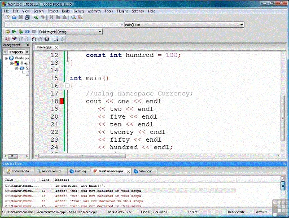Image resolution: width=289 pixels, height=218 pixels.
Task: Collapse the Workspace tree node
Action: pos(6,58)
